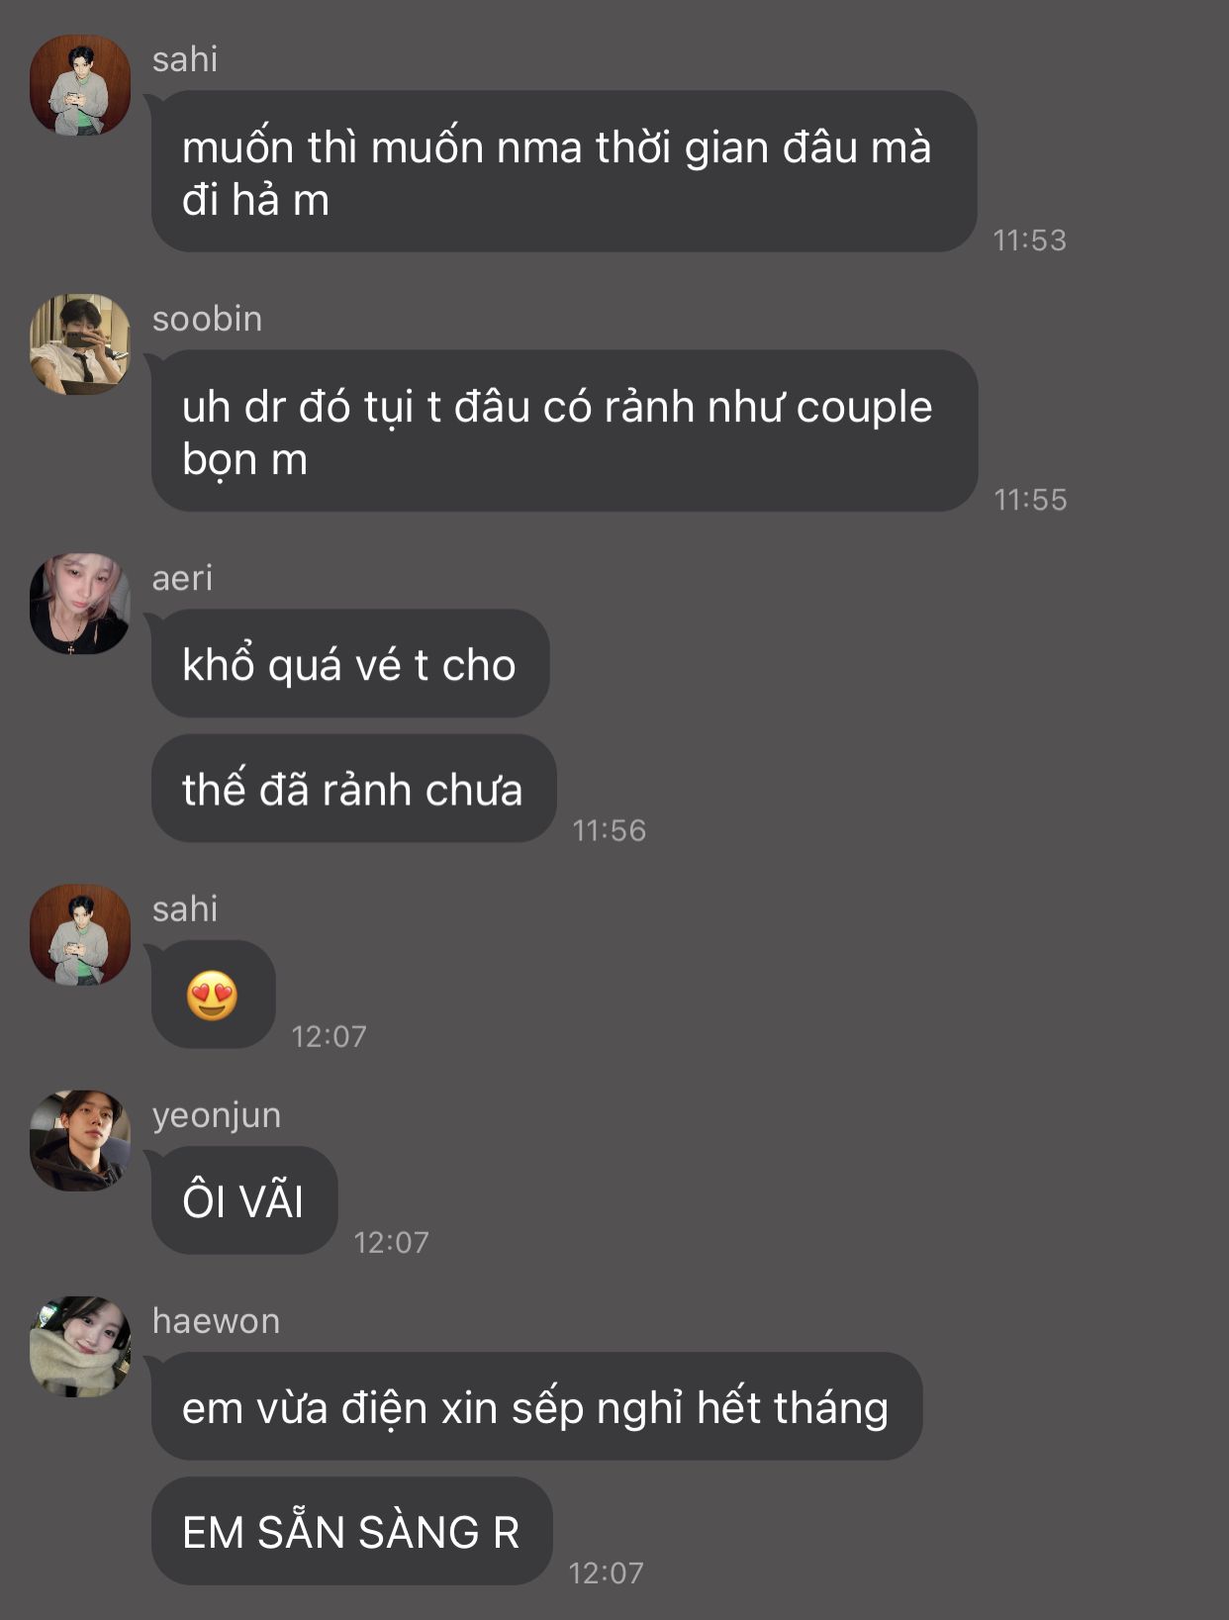Open soobin's profile picture
This screenshot has height=1620, width=1229.
click(80, 344)
